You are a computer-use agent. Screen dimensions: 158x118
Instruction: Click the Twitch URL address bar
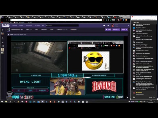coord(56,20)
